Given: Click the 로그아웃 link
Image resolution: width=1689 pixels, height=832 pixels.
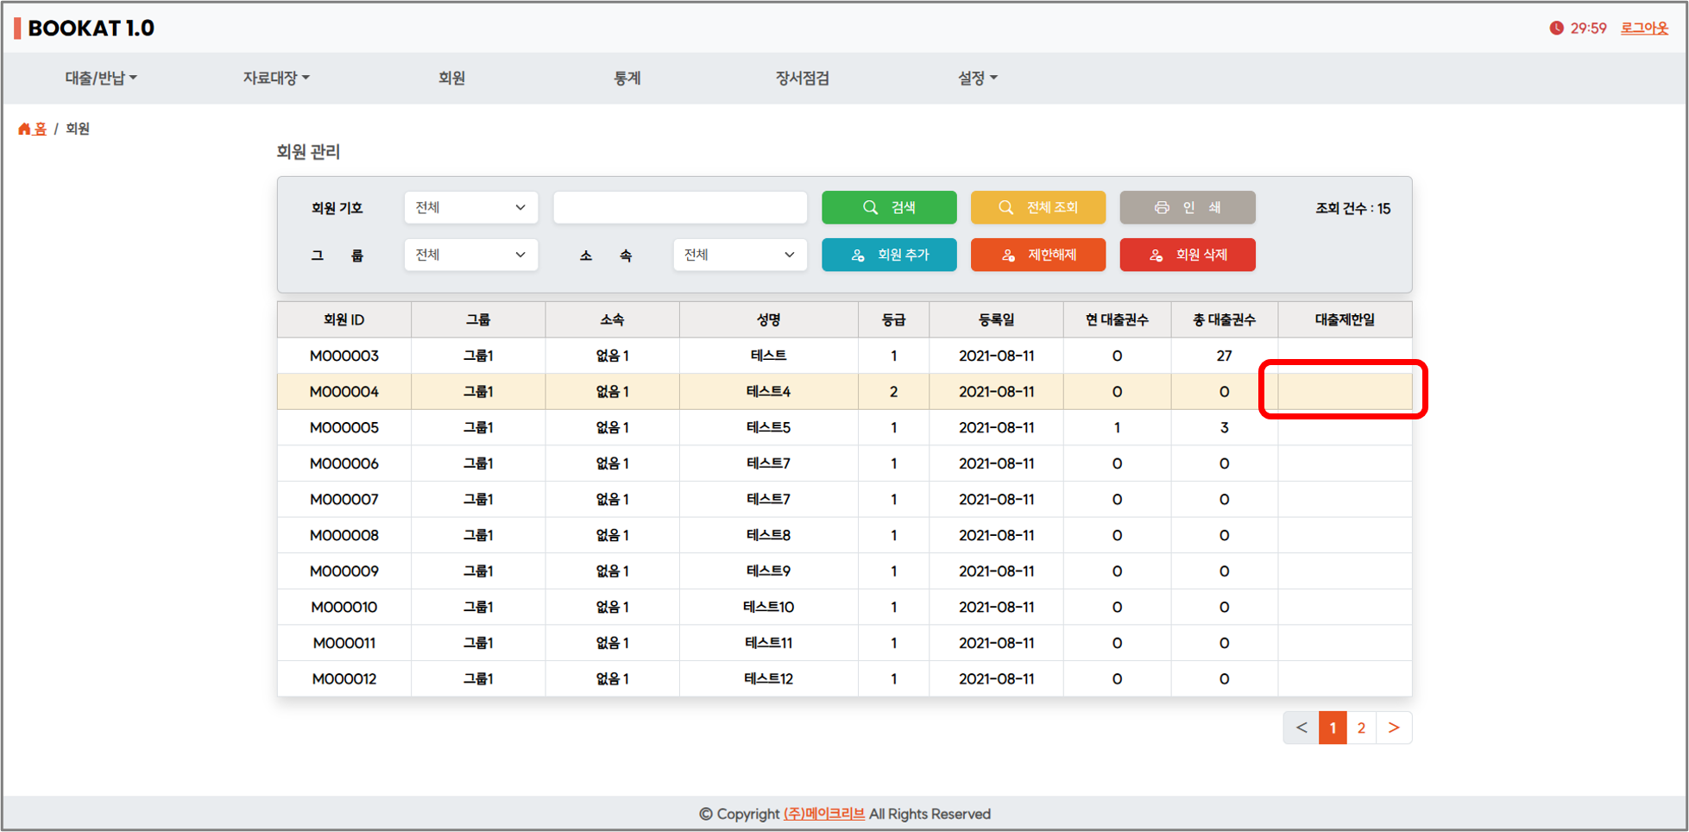Looking at the screenshot, I should [x=1643, y=28].
